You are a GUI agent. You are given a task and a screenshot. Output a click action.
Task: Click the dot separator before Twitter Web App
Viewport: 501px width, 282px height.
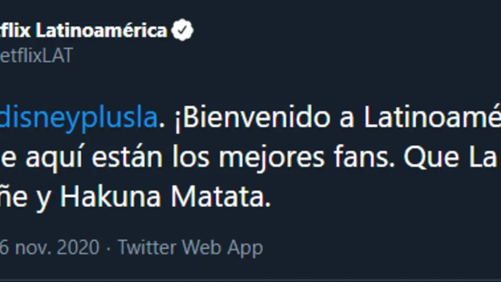[108, 248]
